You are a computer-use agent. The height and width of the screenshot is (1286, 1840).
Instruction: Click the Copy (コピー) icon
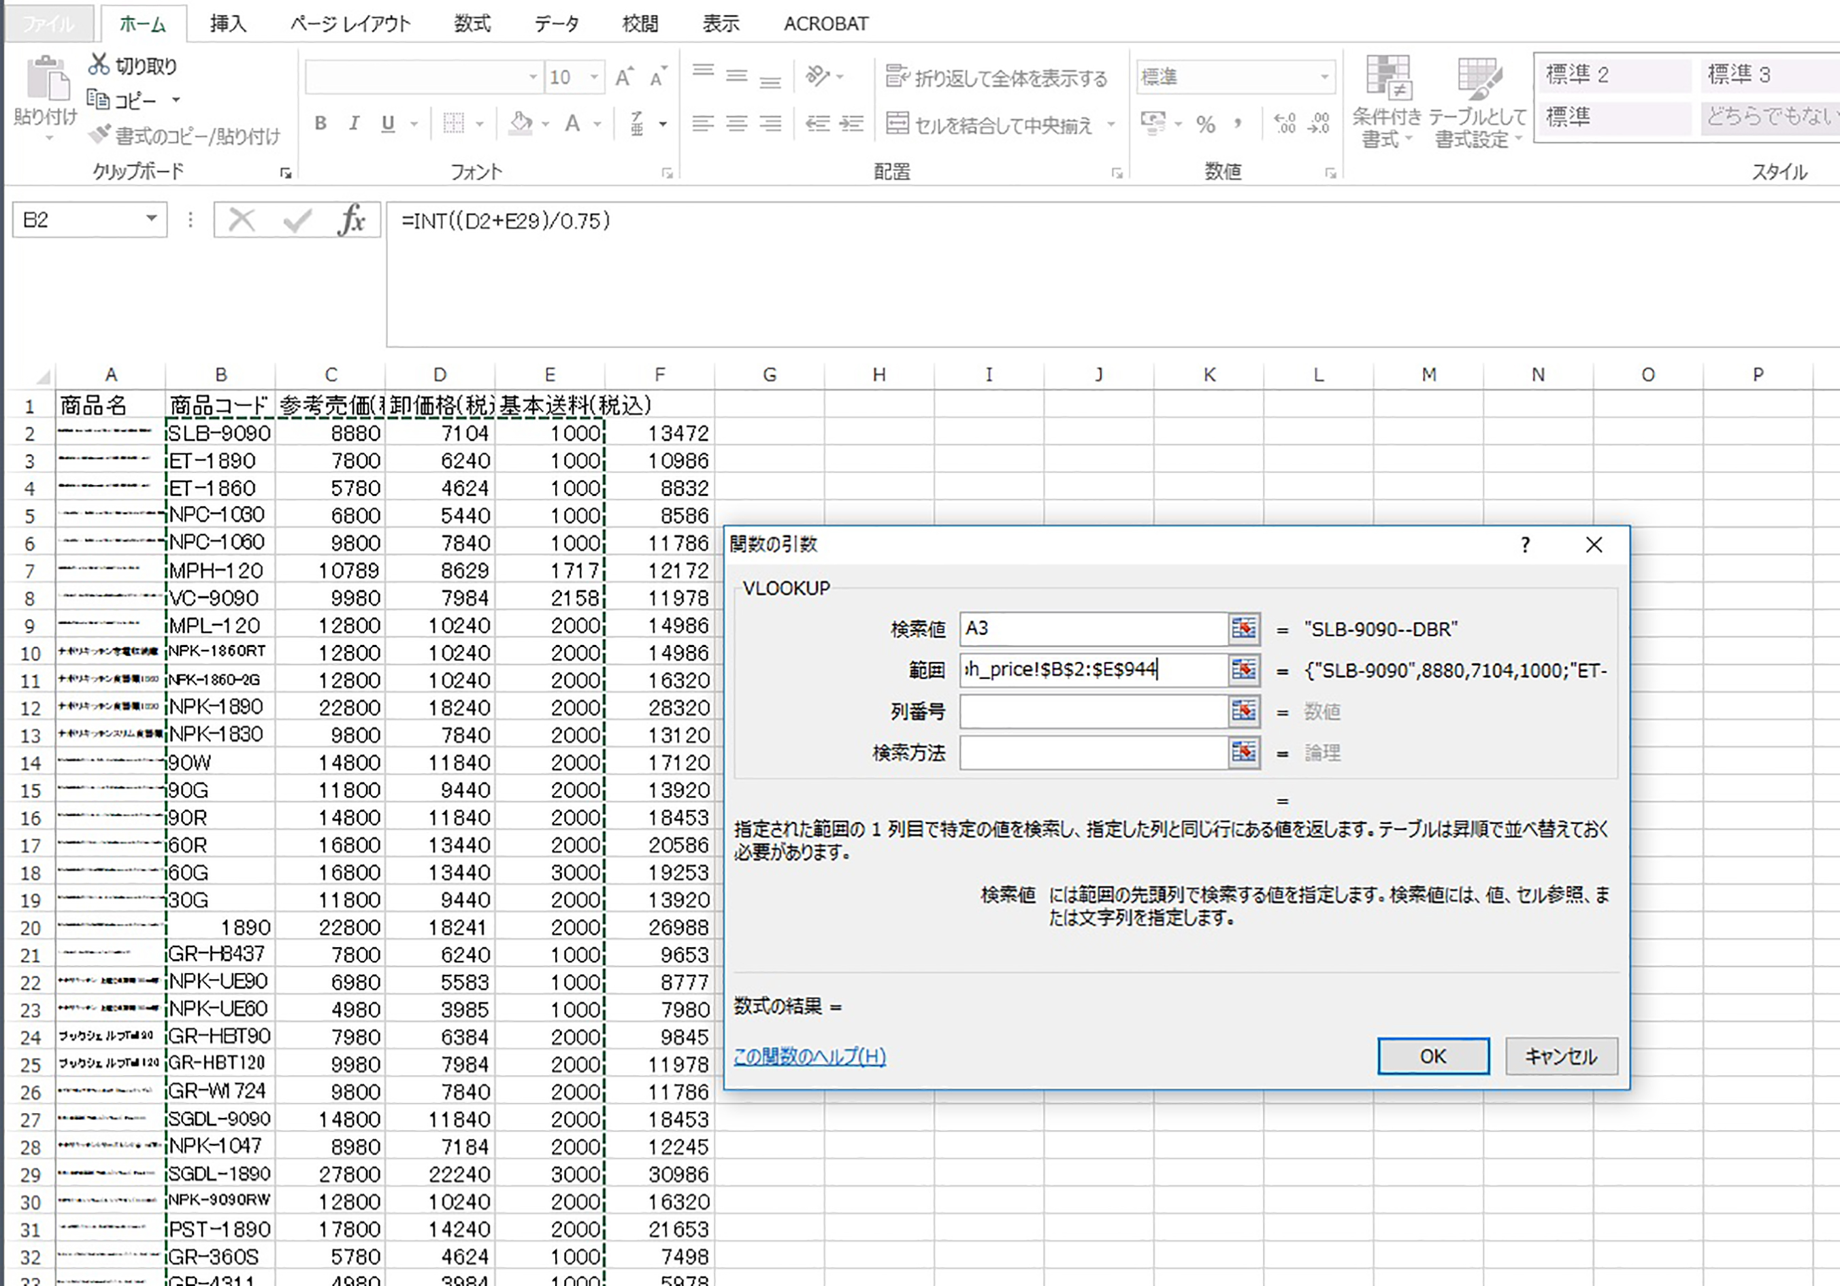[98, 99]
